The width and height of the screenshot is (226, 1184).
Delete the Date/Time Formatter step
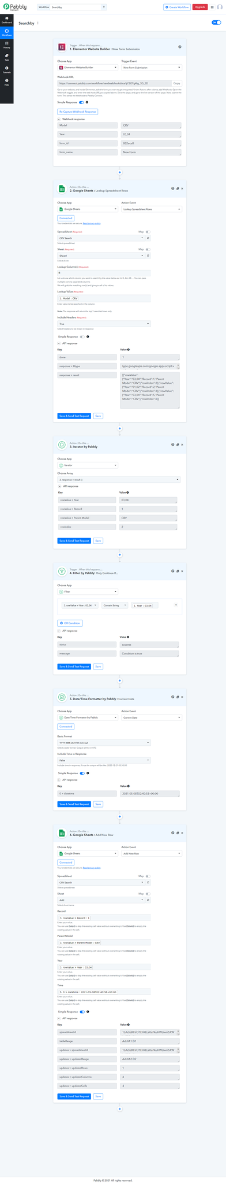(182, 698)
